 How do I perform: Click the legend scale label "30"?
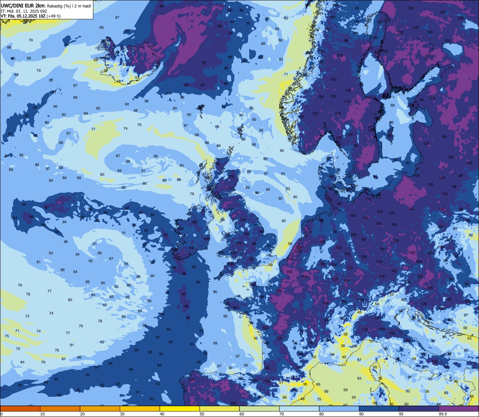tap(122, 414)
